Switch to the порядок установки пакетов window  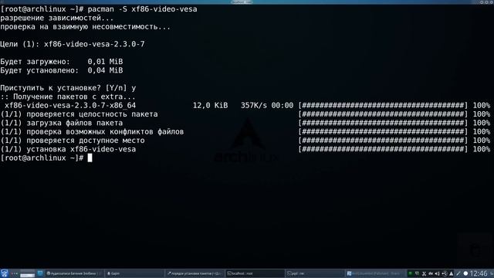195,273
